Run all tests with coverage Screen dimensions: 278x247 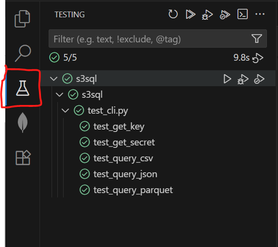point(225,15)
